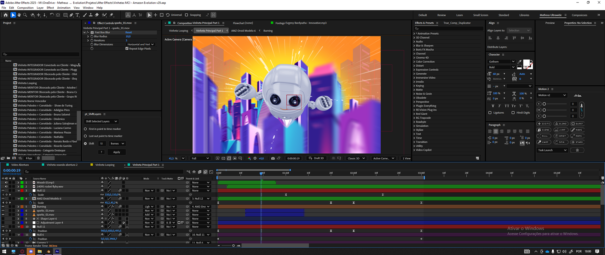Click the Motion 2 Excite button
605x255 pixels.
pyautogui.click(x=544, y=124)
